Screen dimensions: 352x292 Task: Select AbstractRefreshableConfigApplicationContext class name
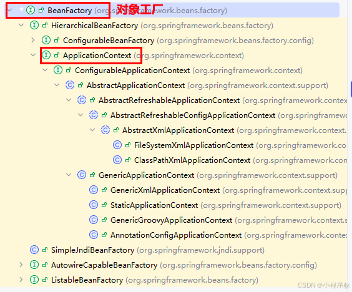(193, 115)
